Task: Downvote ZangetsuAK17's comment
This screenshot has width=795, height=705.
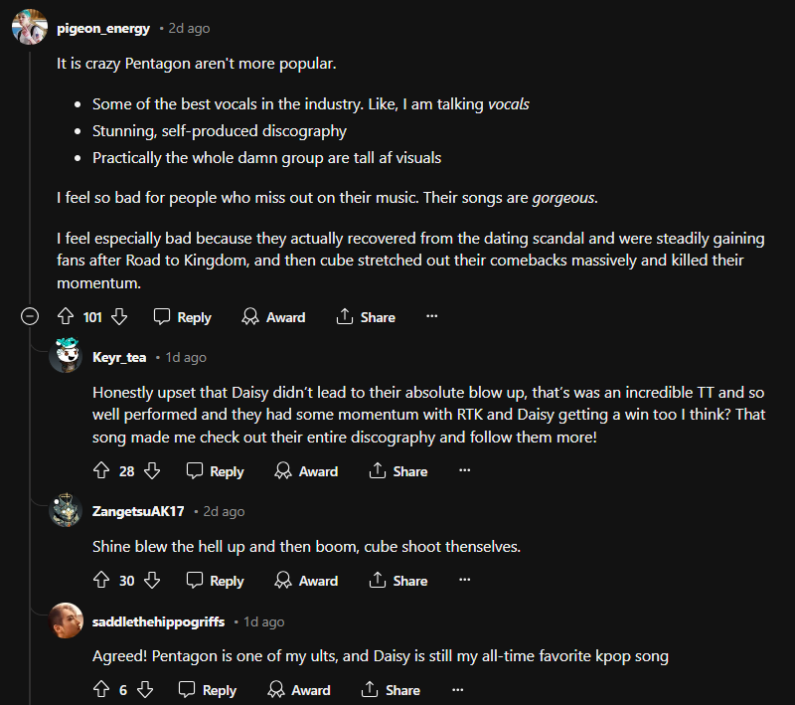Action: pos(151,581)
